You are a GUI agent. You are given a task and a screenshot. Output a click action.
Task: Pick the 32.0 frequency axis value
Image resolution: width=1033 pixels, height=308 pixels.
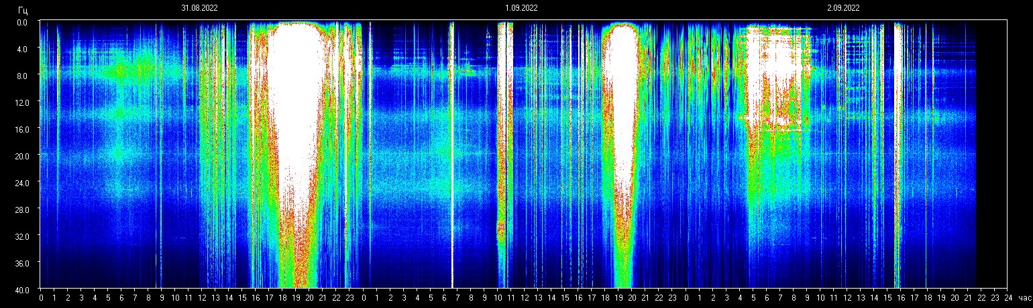tap(21, 236)
